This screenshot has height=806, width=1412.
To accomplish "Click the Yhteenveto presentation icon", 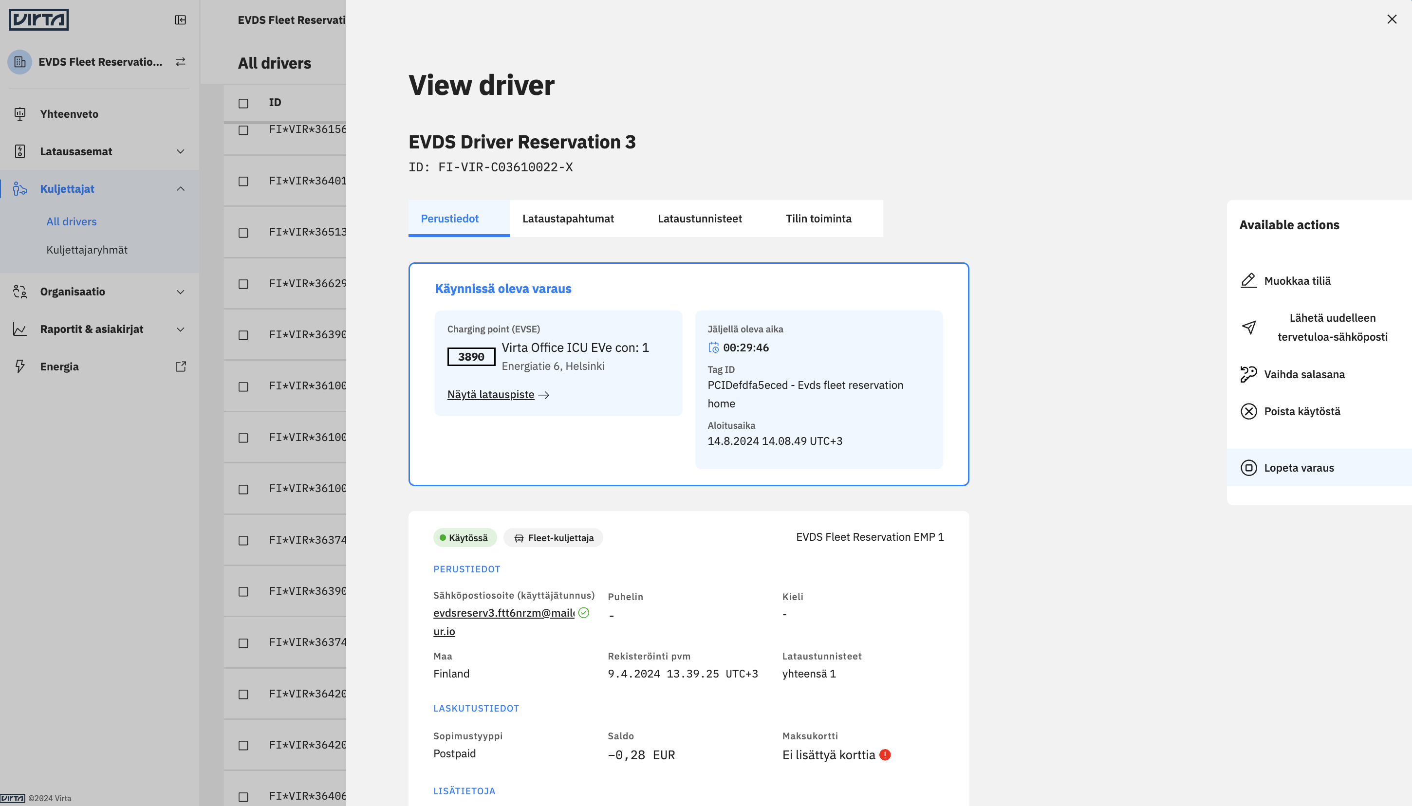I will point(20,114).
